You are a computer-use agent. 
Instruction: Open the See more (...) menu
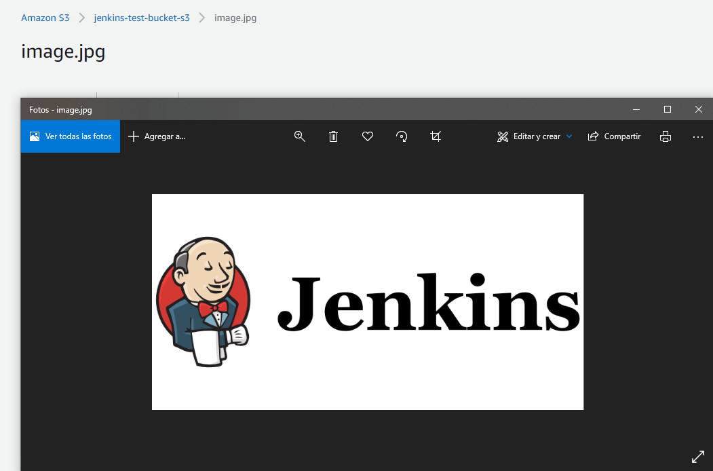(x=697, y=136)
